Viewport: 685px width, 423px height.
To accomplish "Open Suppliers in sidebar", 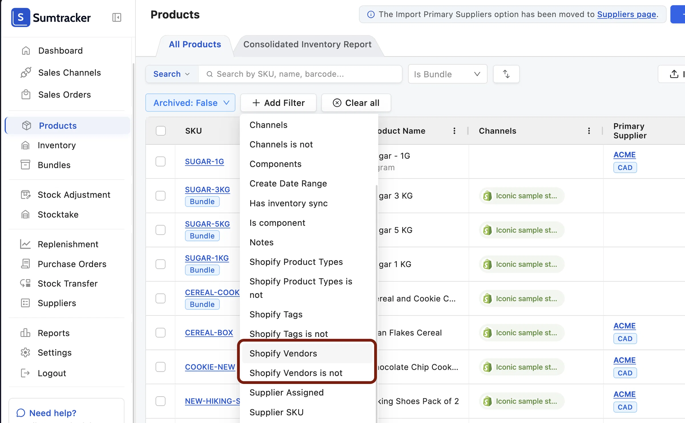I will point(49,303).
